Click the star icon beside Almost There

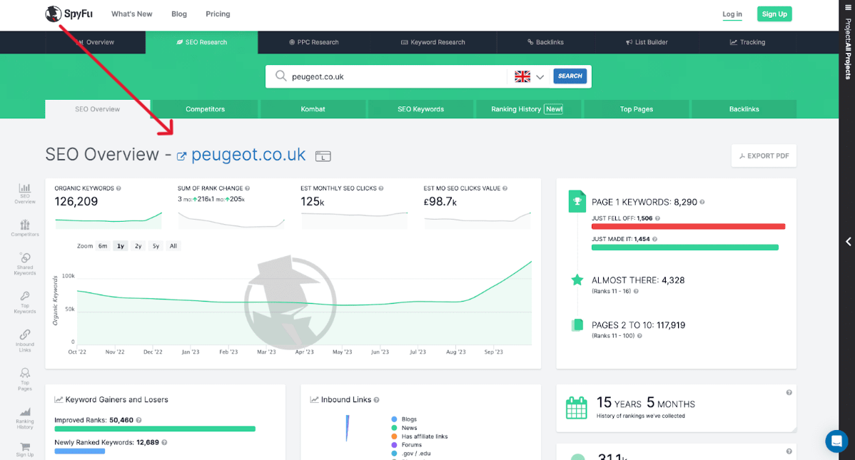(577, 280)
